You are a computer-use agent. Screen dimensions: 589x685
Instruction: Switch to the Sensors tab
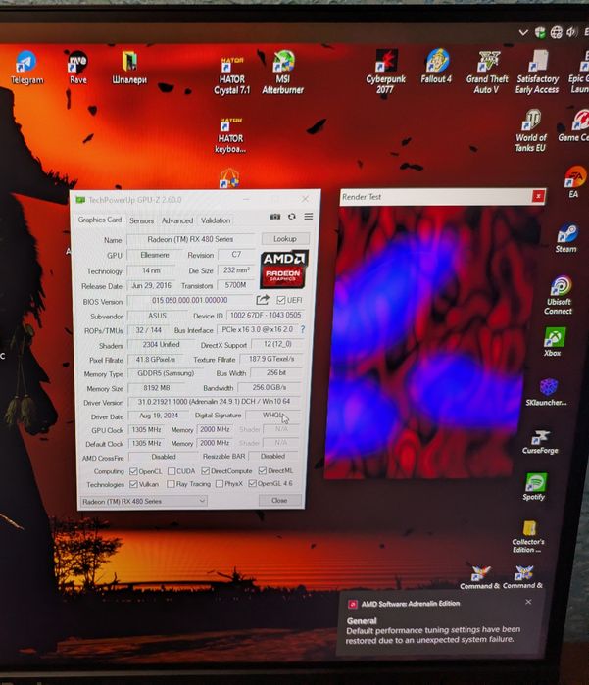(x=141, y=221)
